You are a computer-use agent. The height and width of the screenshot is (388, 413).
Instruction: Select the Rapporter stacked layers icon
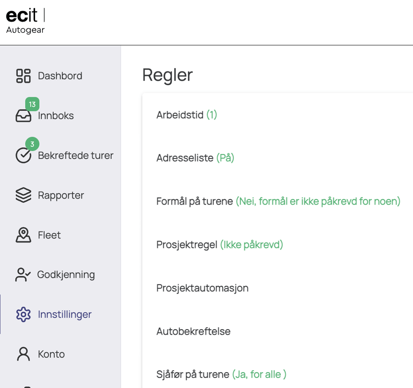24,195
